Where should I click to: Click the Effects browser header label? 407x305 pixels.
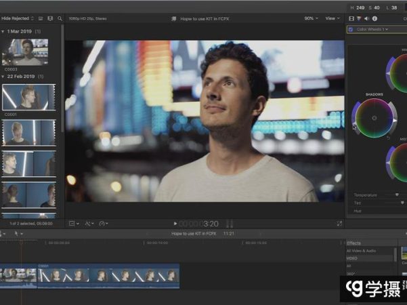pyautogui.click(x=354, y=243)
